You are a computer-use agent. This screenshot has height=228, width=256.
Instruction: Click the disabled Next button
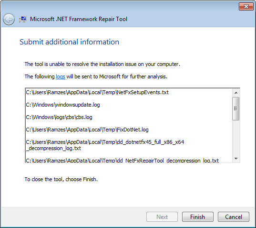(x=162, y=217)
